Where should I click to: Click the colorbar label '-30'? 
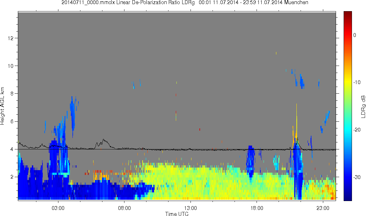(357, 177)
